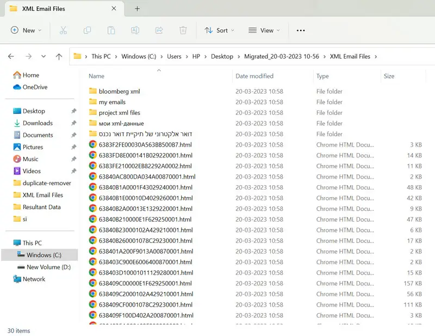Sort files by Date modified column
Screen dimensions: 435x336
pos(254,76)
